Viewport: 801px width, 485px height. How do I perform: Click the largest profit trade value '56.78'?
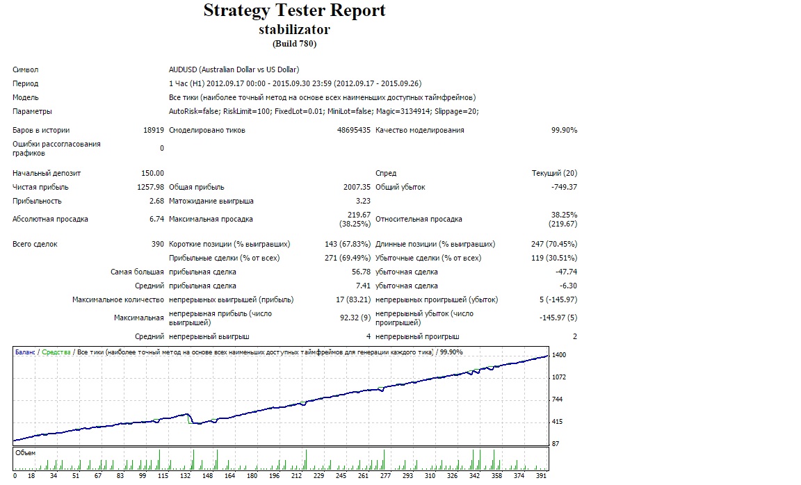tap(361, 272)
